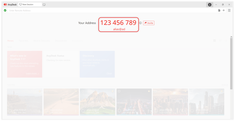Click the green connection status checkmark

coord(5,10)
